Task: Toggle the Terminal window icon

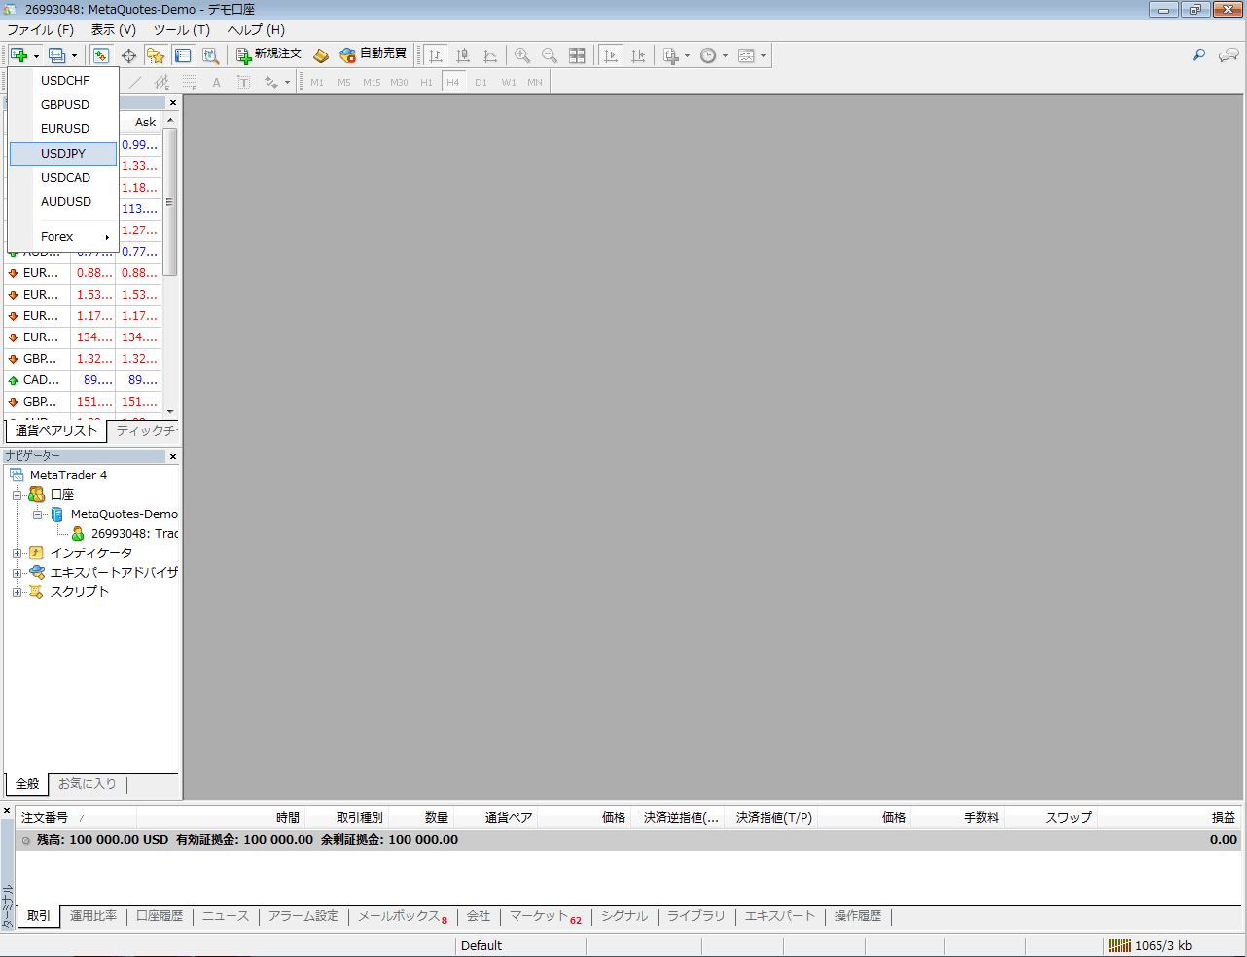Action: (x=183, y=55)
